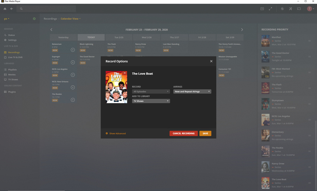This screenshot has height=191, width=317.
Task: Click the Show Advanced link
Action: pyautogui.click(x=118, y=133)
